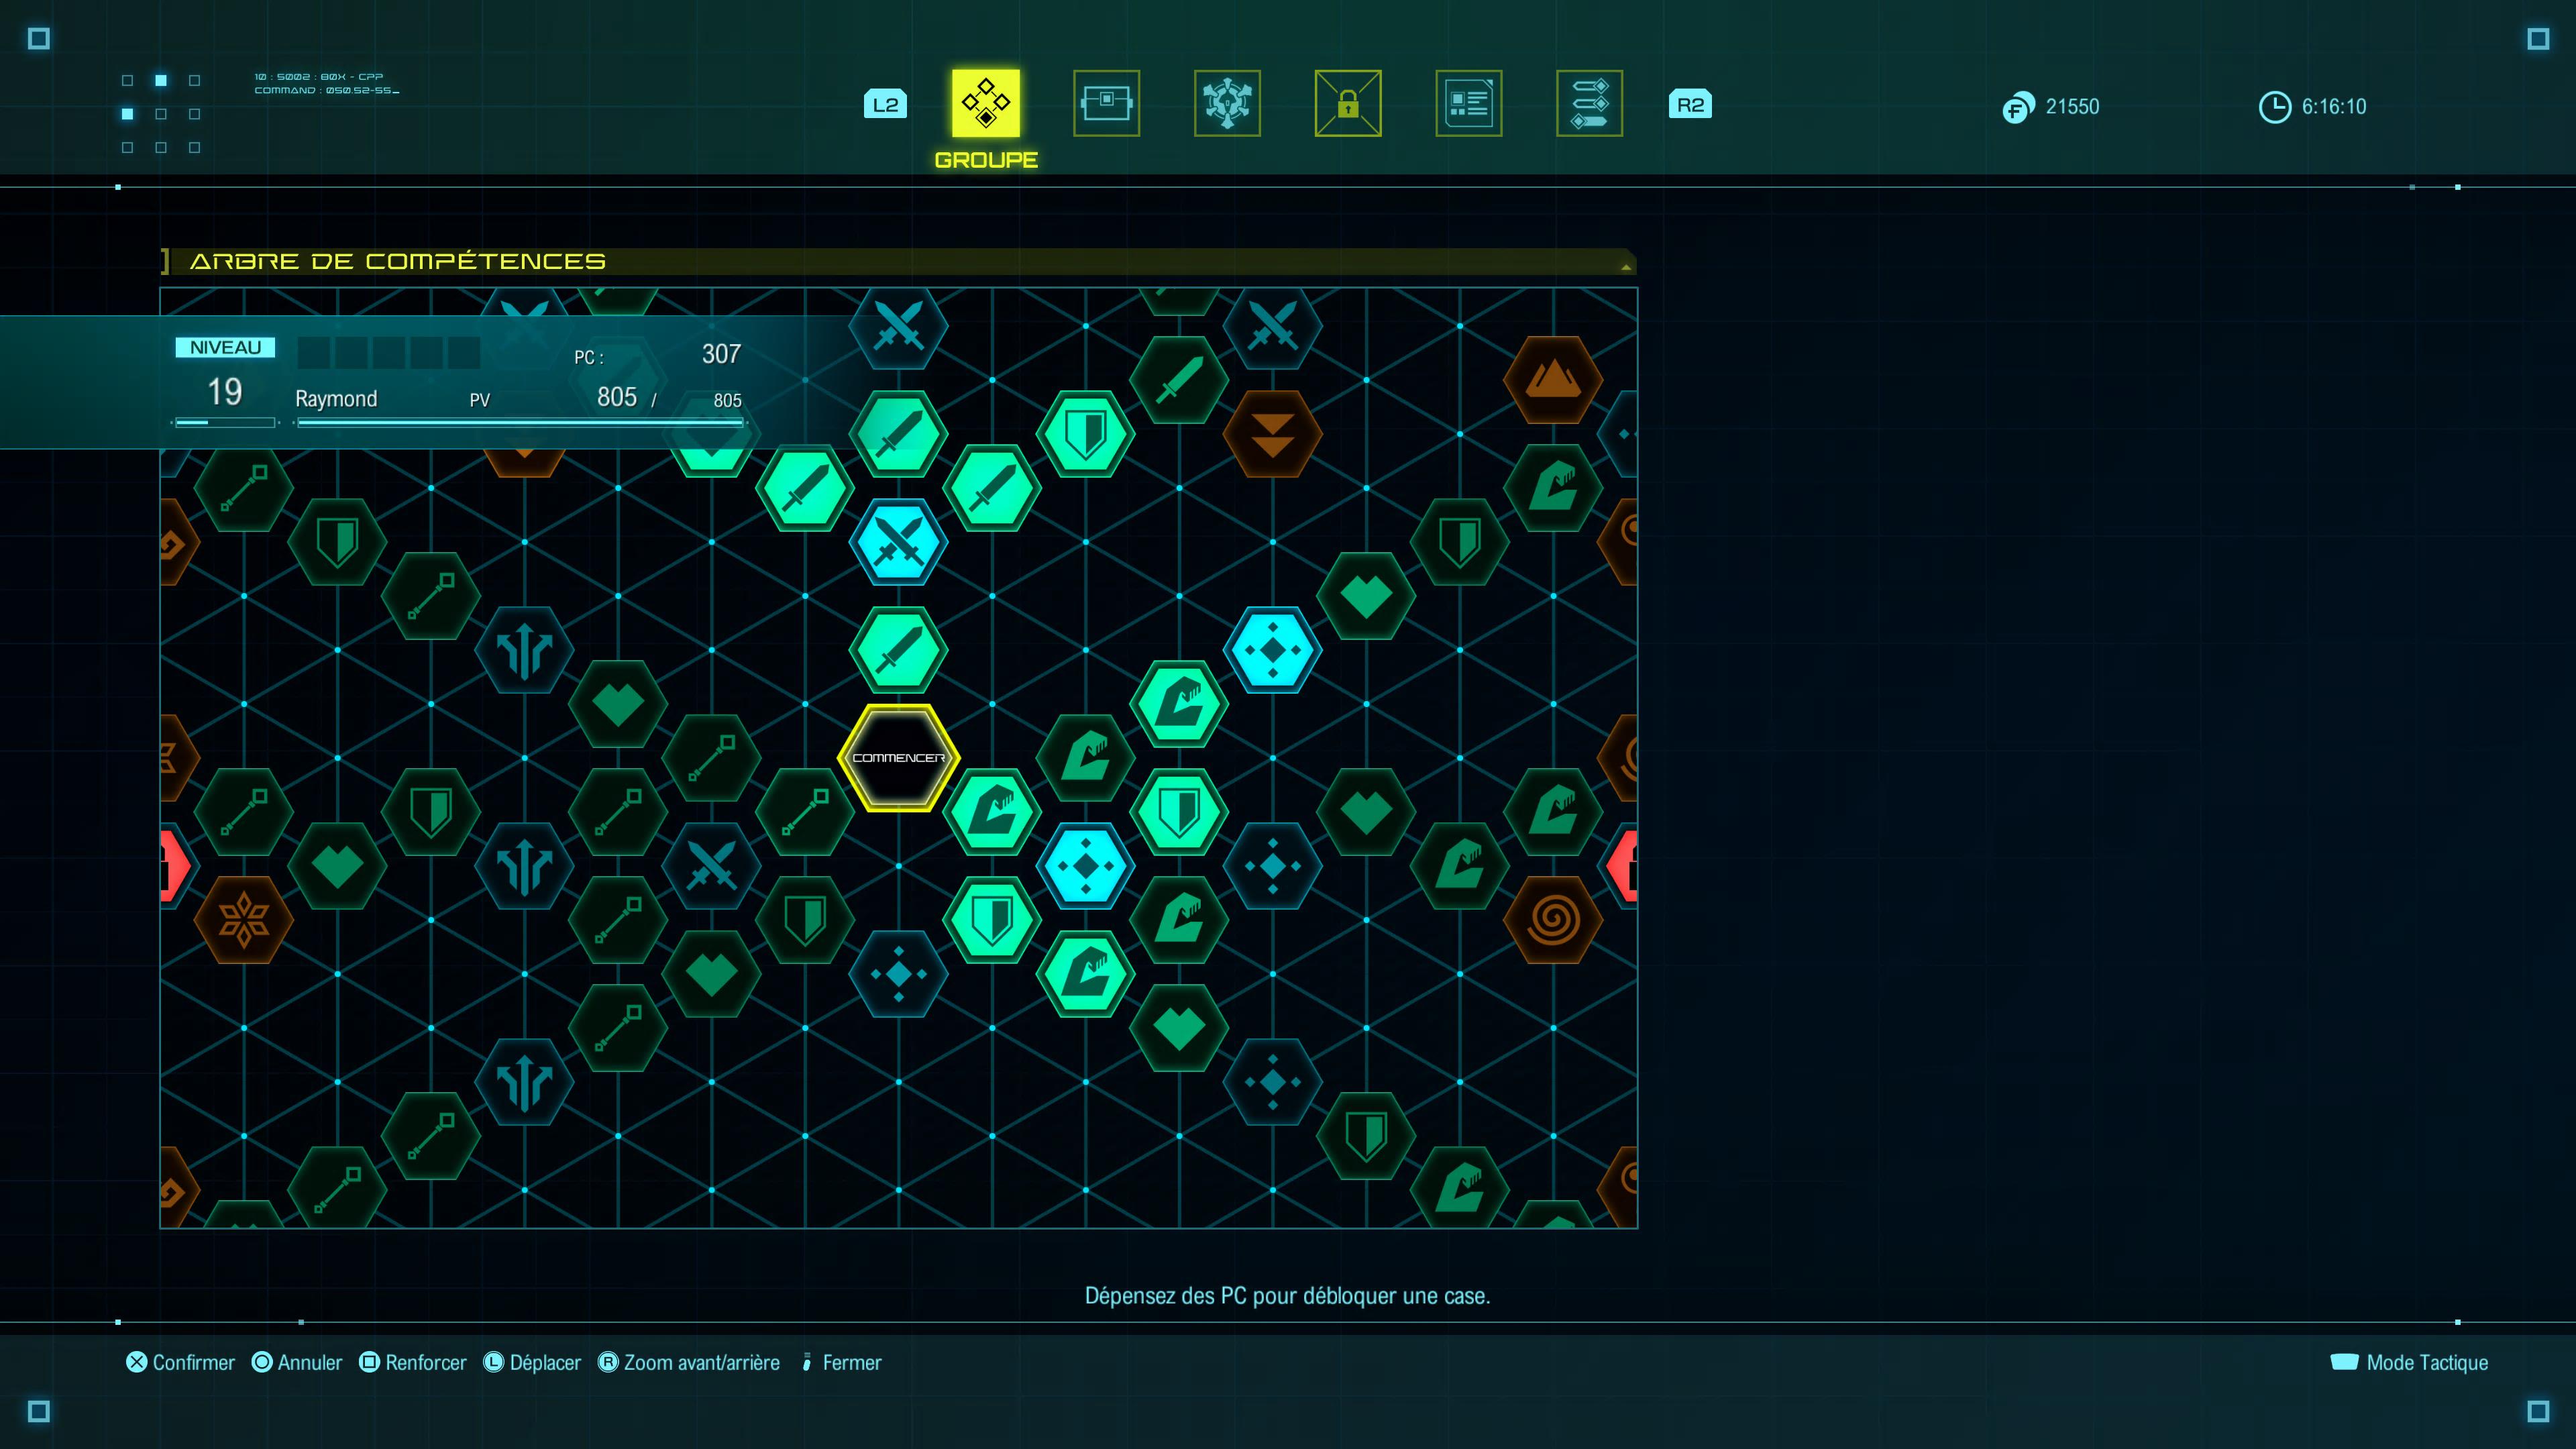Viewport: 2576px width, 1449px height.
Task: Expand the Arbre de Compétences header arrow
Action: click(x=1625, y=266)
